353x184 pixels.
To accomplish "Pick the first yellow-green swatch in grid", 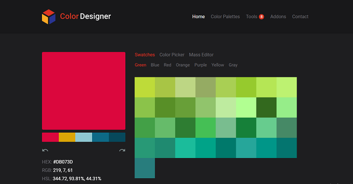I will coord(145,87).
